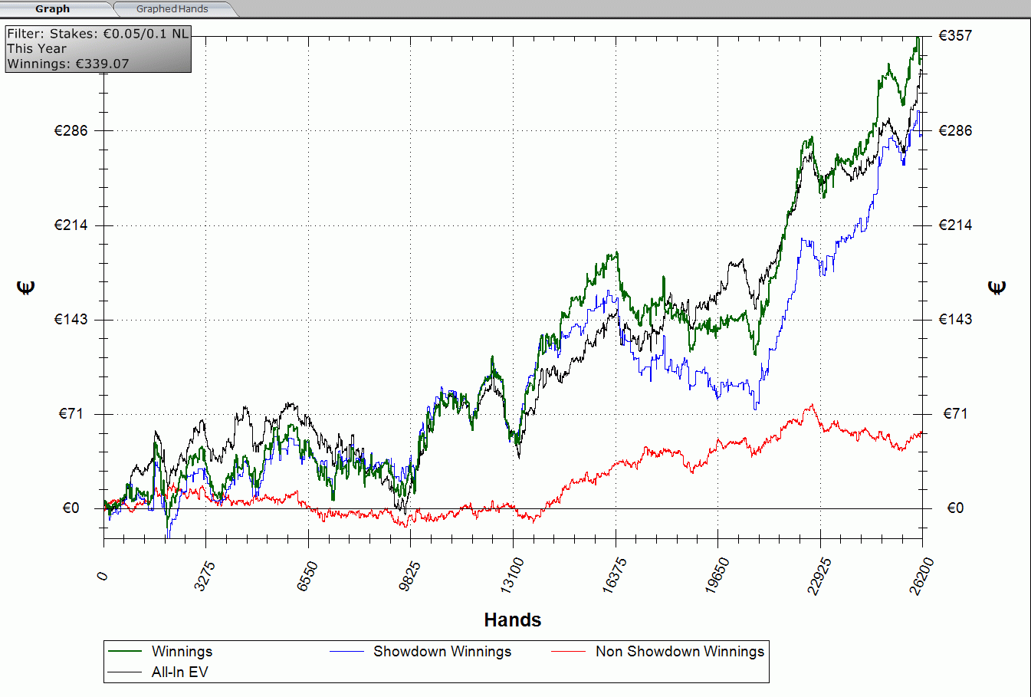Select the All-In EV legend entry
This screenshot has width=1031, height=697.
tap(179, 672)
